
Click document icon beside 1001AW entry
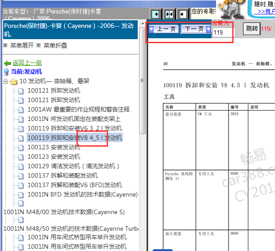point(21,110)
